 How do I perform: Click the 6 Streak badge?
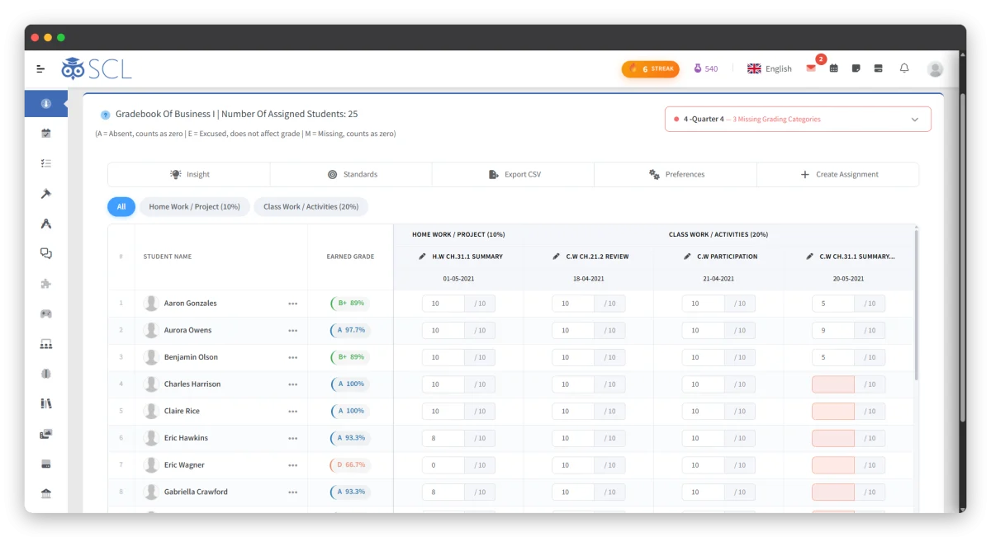point(651,68)
